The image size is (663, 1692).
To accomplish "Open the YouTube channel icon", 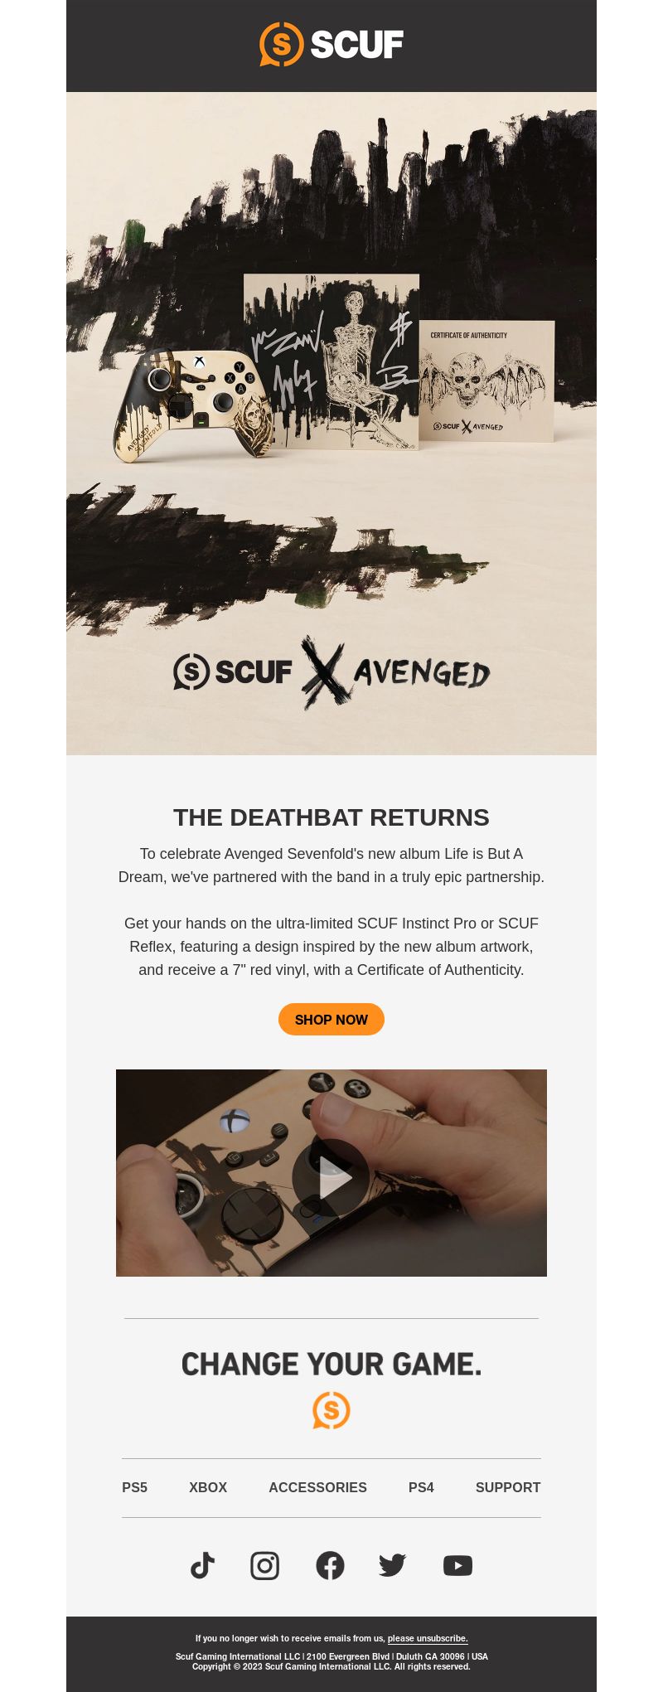I will point(457,1566).
